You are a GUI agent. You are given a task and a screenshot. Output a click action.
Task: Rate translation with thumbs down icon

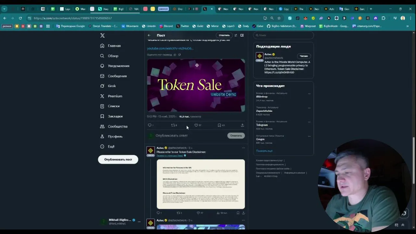[x=179, y=55]
